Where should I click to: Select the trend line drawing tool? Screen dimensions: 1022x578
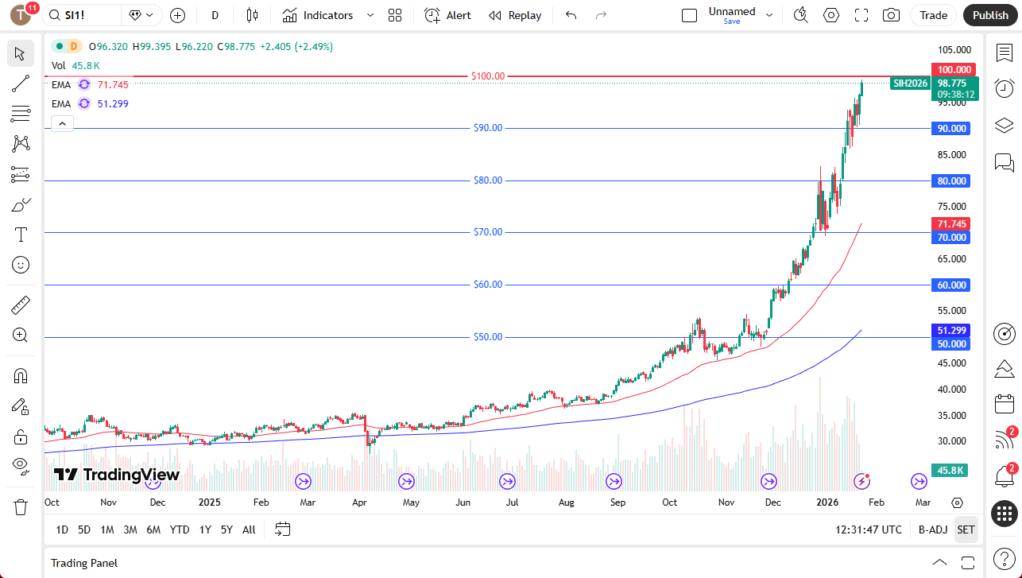pos(21,83)
